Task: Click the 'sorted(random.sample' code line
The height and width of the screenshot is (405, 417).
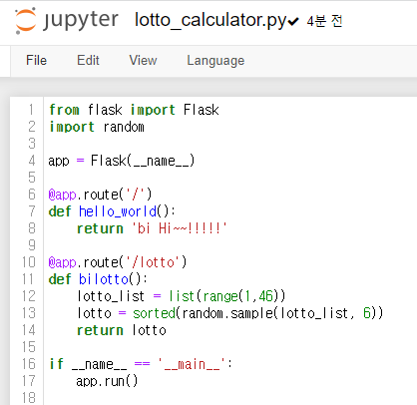Action: click(x=230, y=313)
